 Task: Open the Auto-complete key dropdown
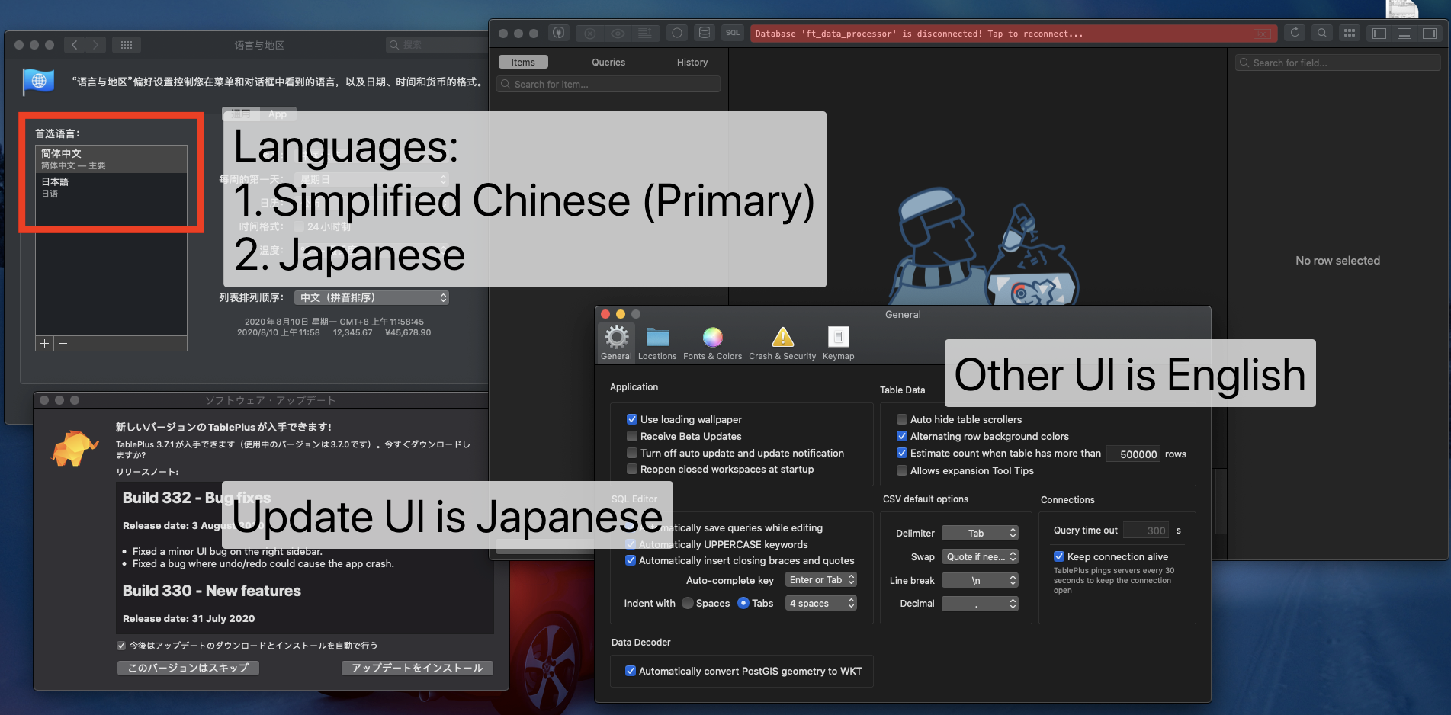(x=820, y=579)
